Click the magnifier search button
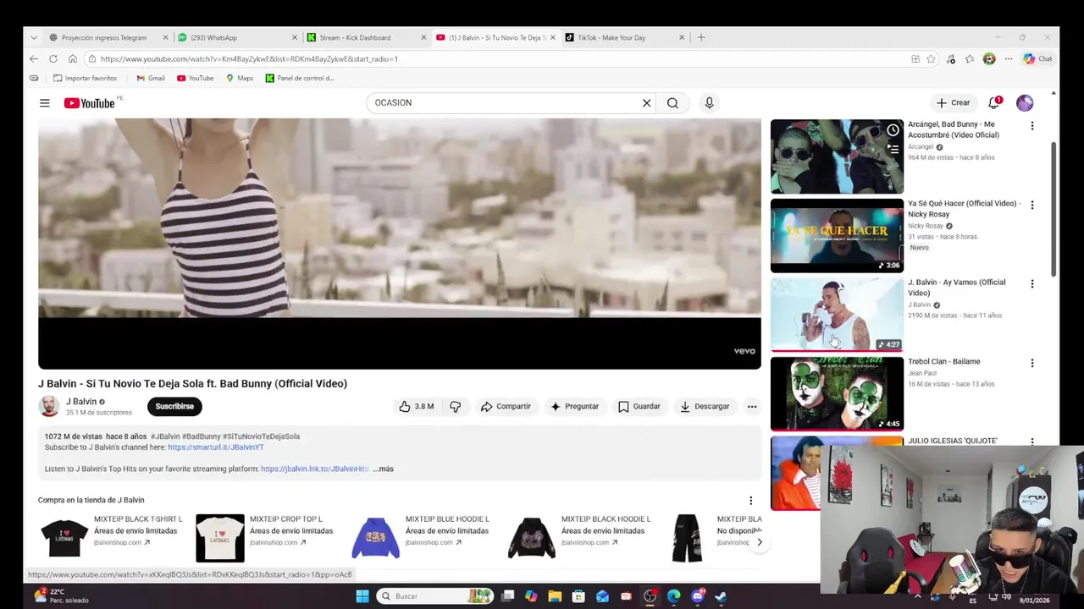The width and height of the screenshot is (1084, 609). coord(672,103)
